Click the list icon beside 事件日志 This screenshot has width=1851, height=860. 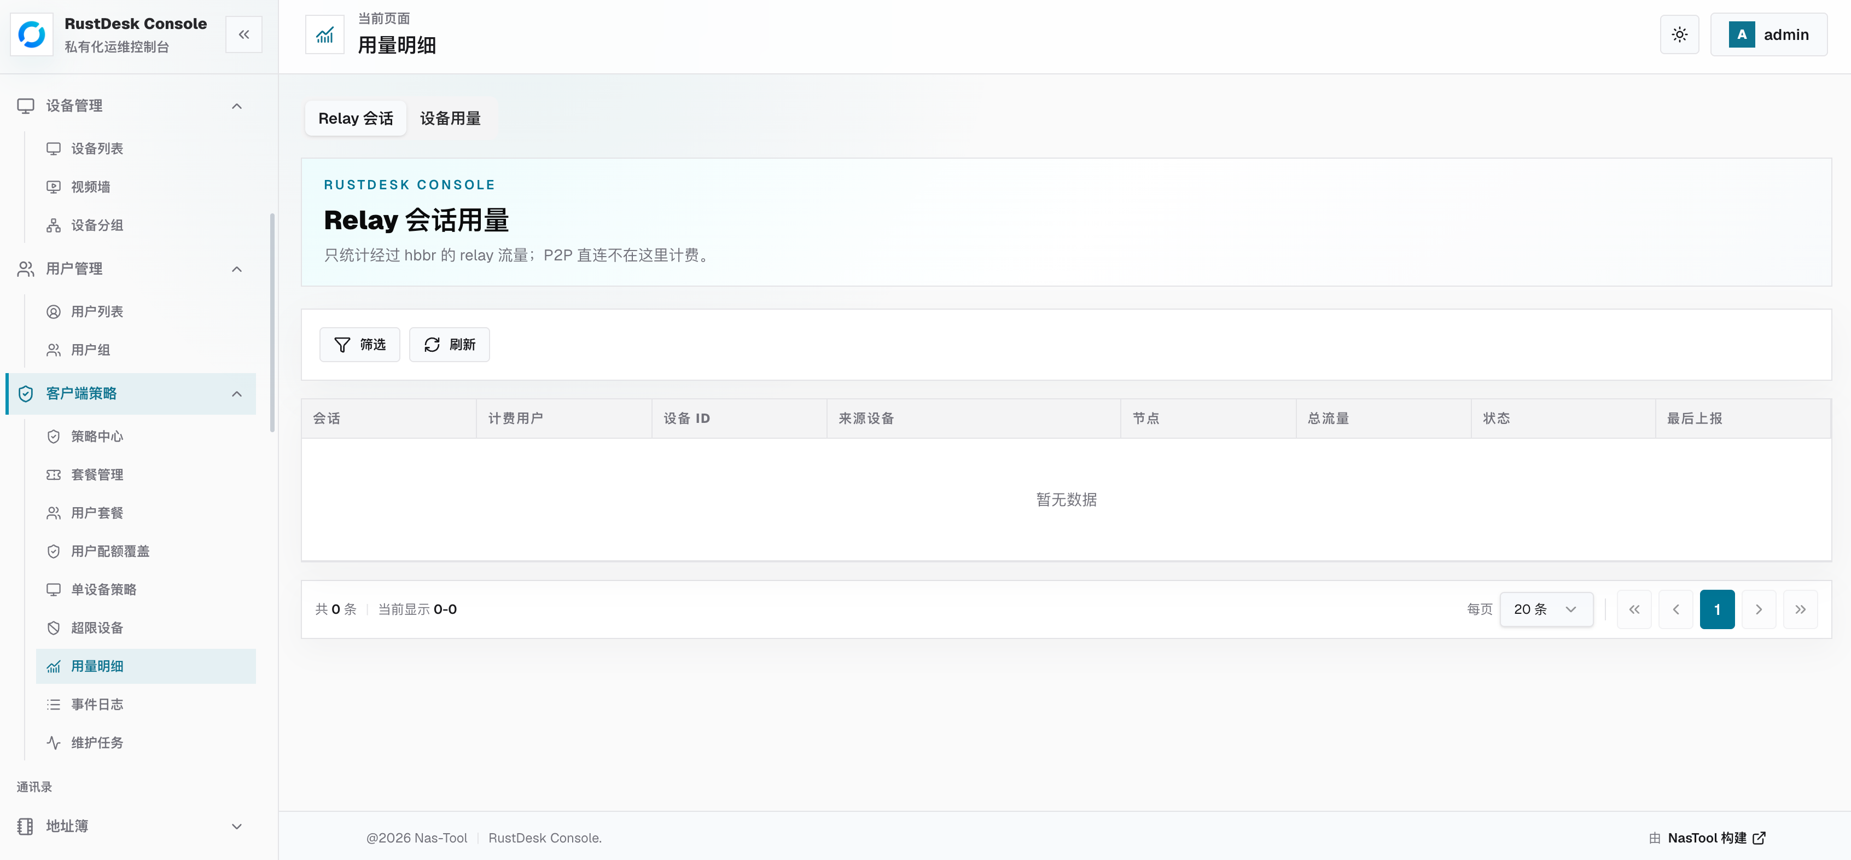click(x=54, y=705)
